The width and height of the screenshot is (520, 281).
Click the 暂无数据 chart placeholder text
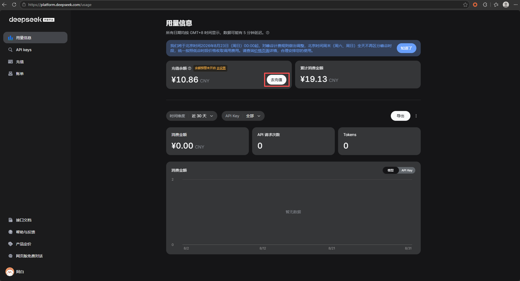tap(293, 212)
